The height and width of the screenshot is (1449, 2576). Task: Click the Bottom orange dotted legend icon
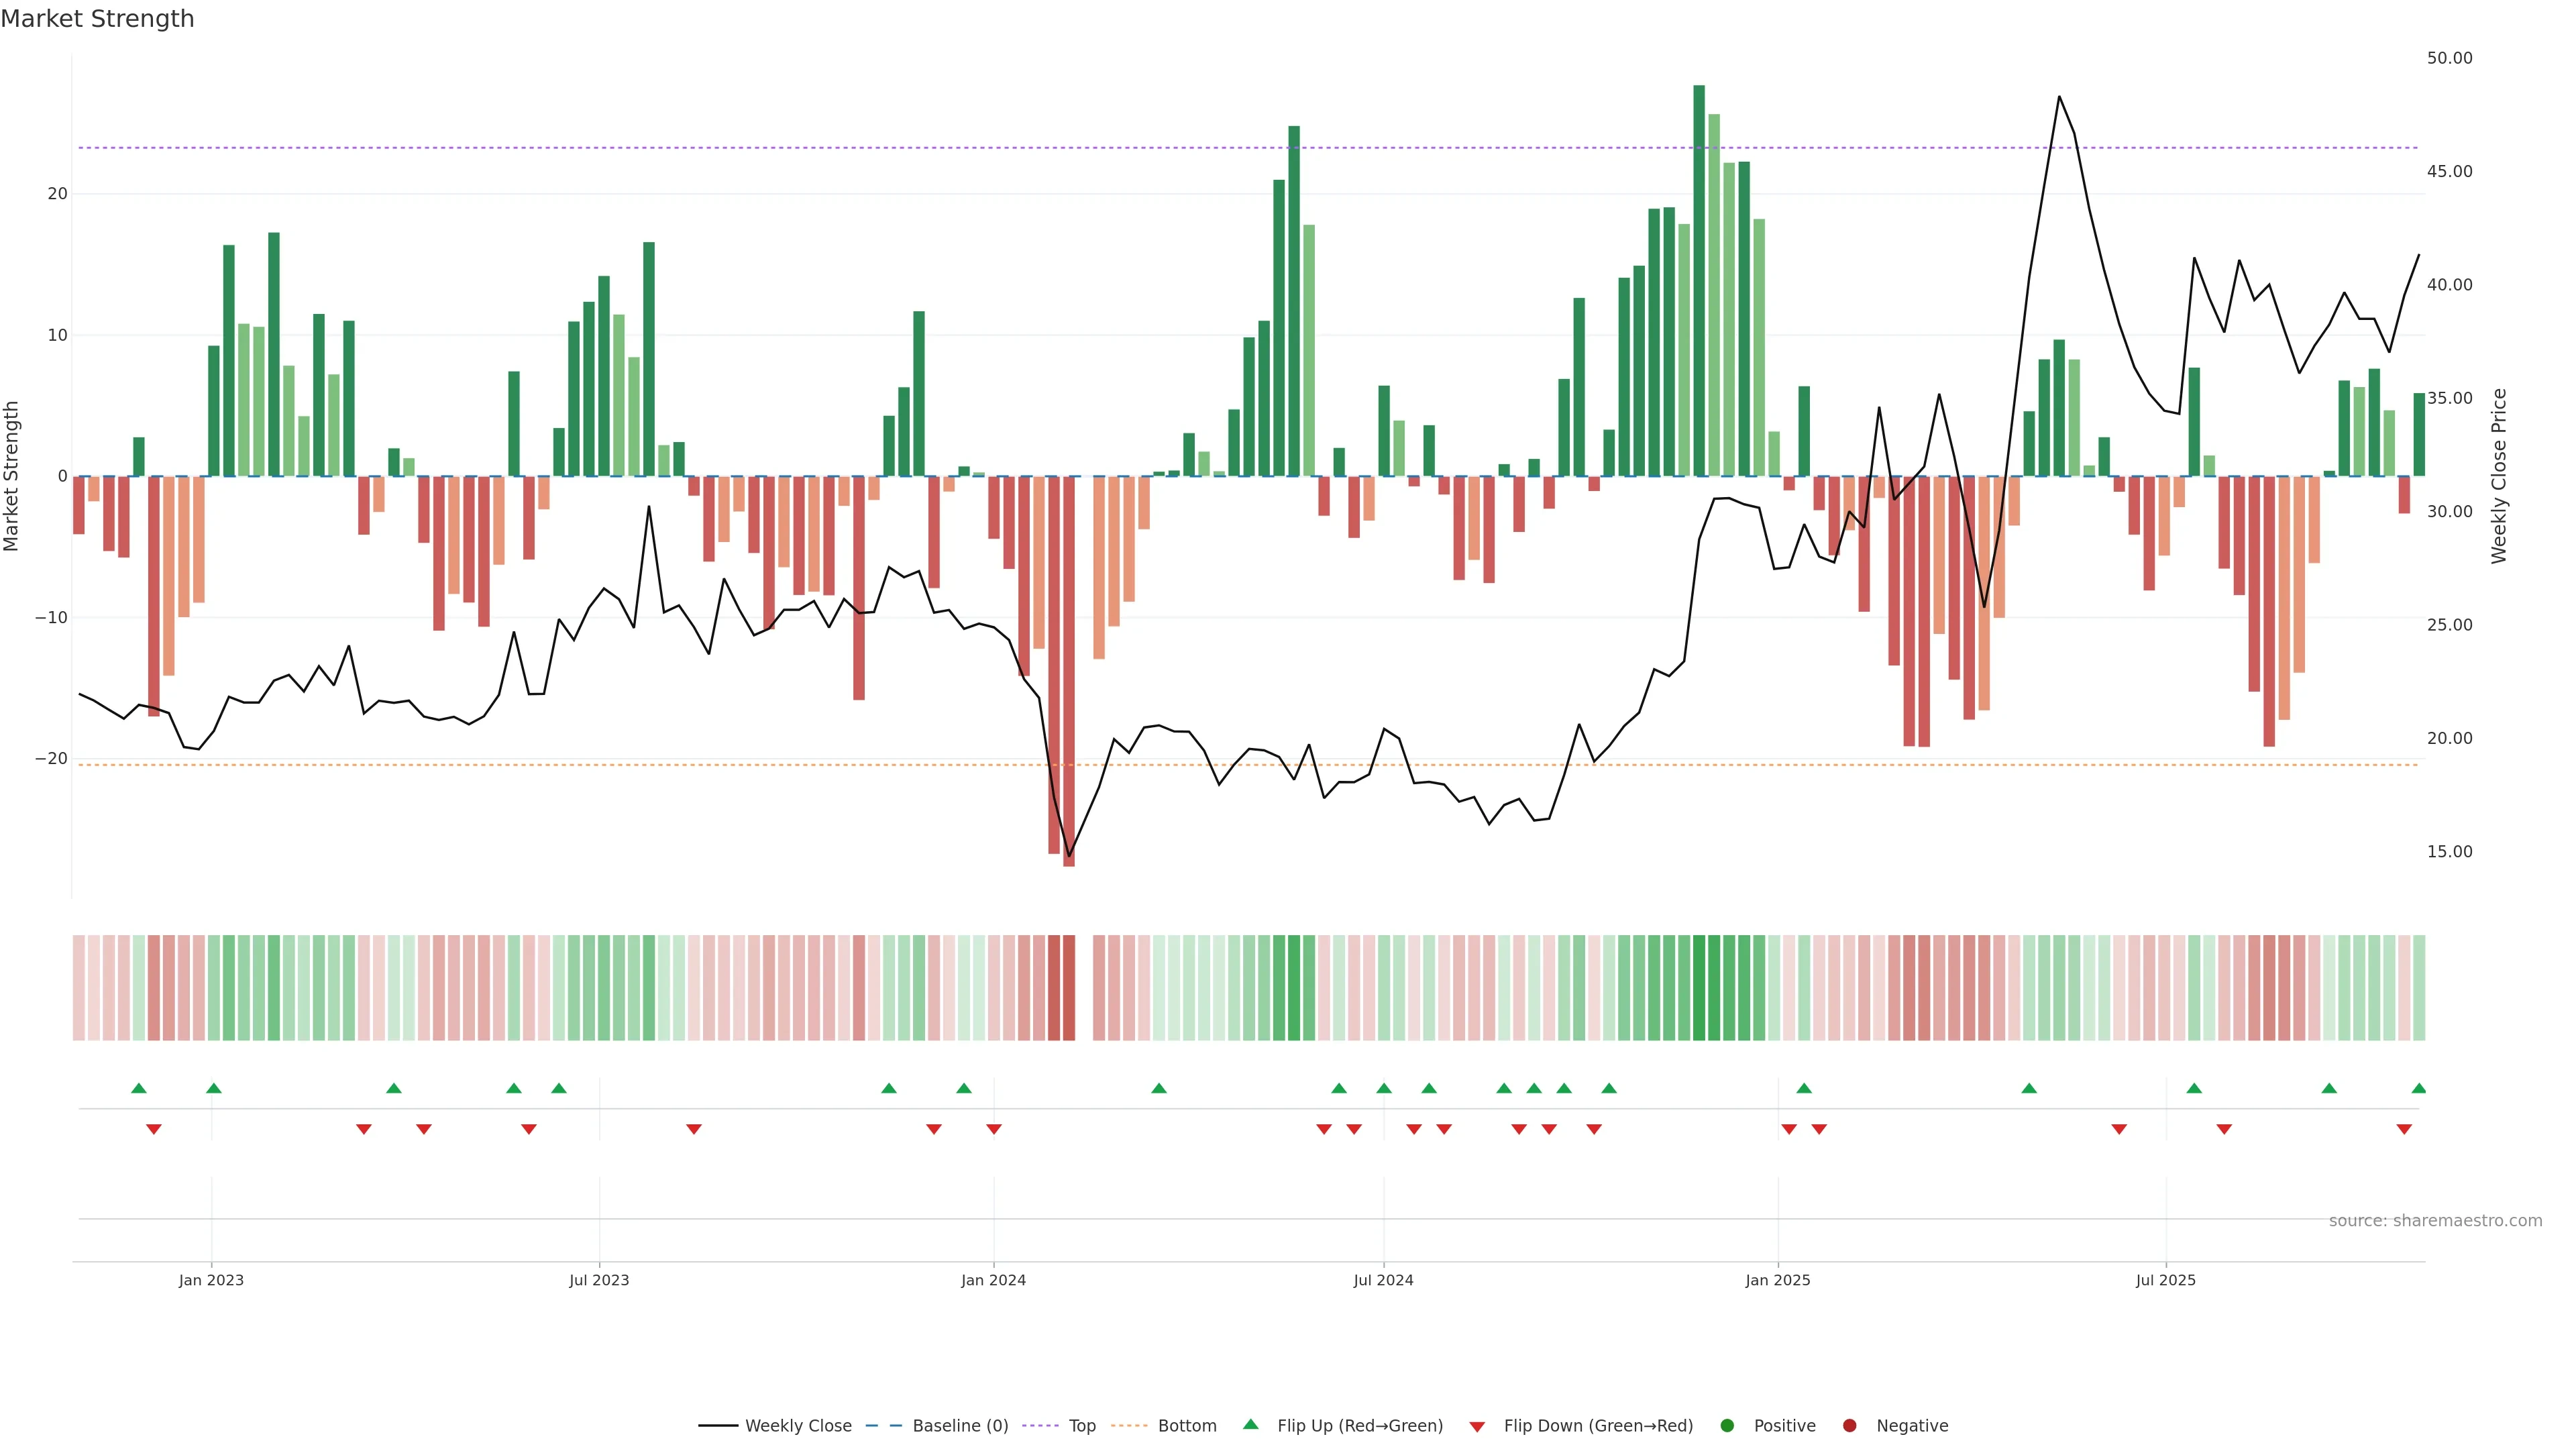tap(1130, 1425)
